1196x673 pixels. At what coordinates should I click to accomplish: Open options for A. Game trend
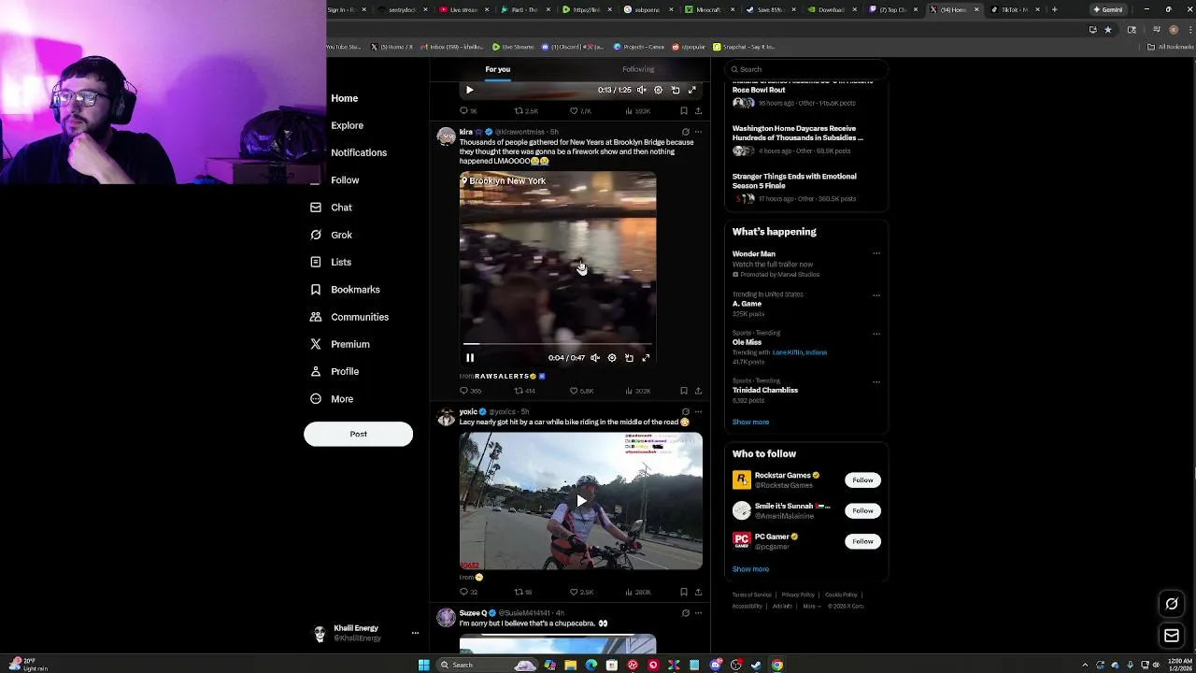point(876,294)
